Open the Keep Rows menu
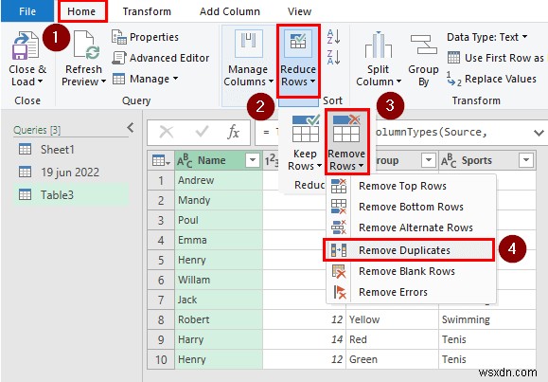 tap(305, 143)
